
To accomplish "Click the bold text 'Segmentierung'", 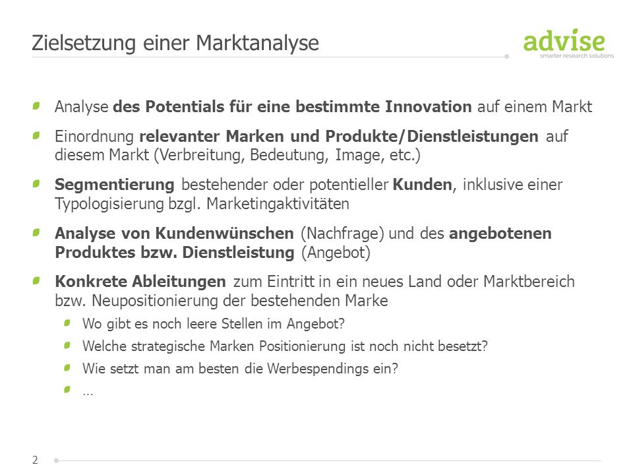I will 115,185.
